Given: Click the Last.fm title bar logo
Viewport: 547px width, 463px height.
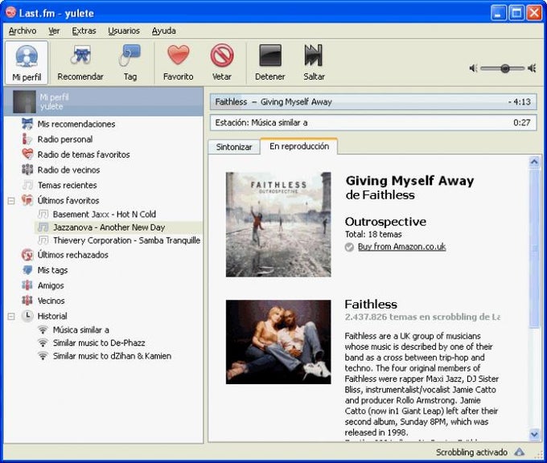Looking at the screenshot, I should coord(10,12).
